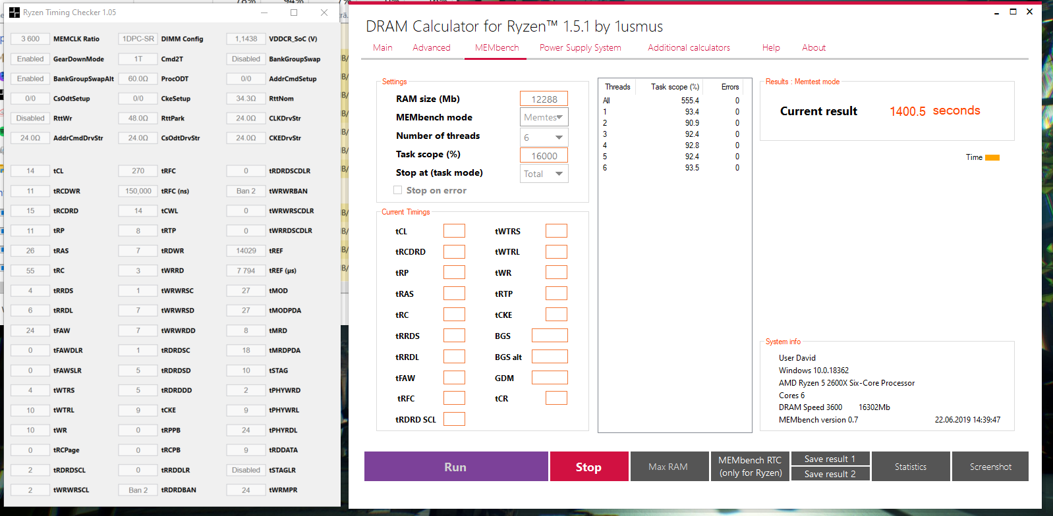This screenshot has width=1053, height=516.
Task: Open the Stop at task mode dropdown
Action: [x=544, y=174]
